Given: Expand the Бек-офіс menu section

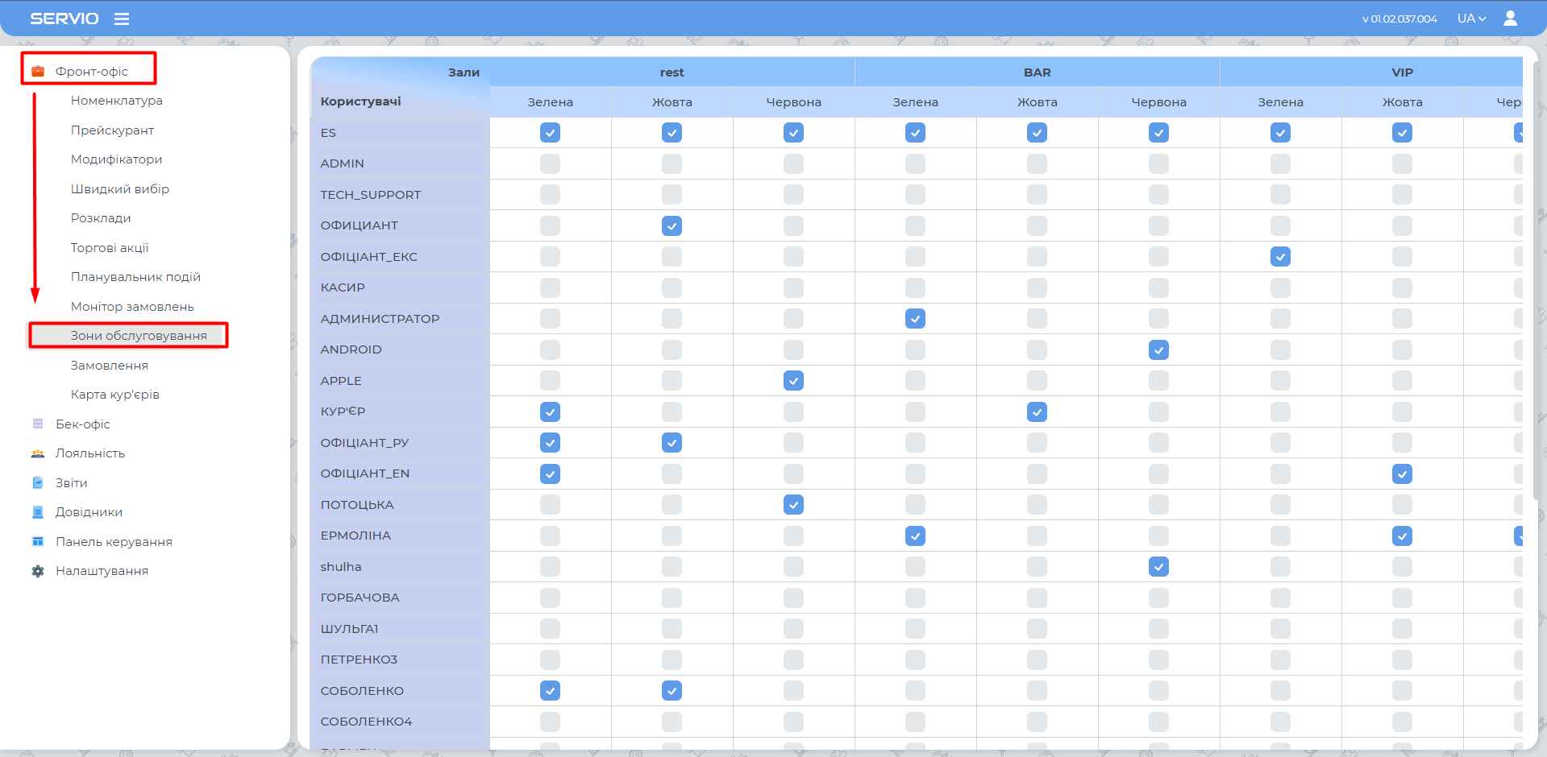Looking at the screenshot, I should [82, 424].
